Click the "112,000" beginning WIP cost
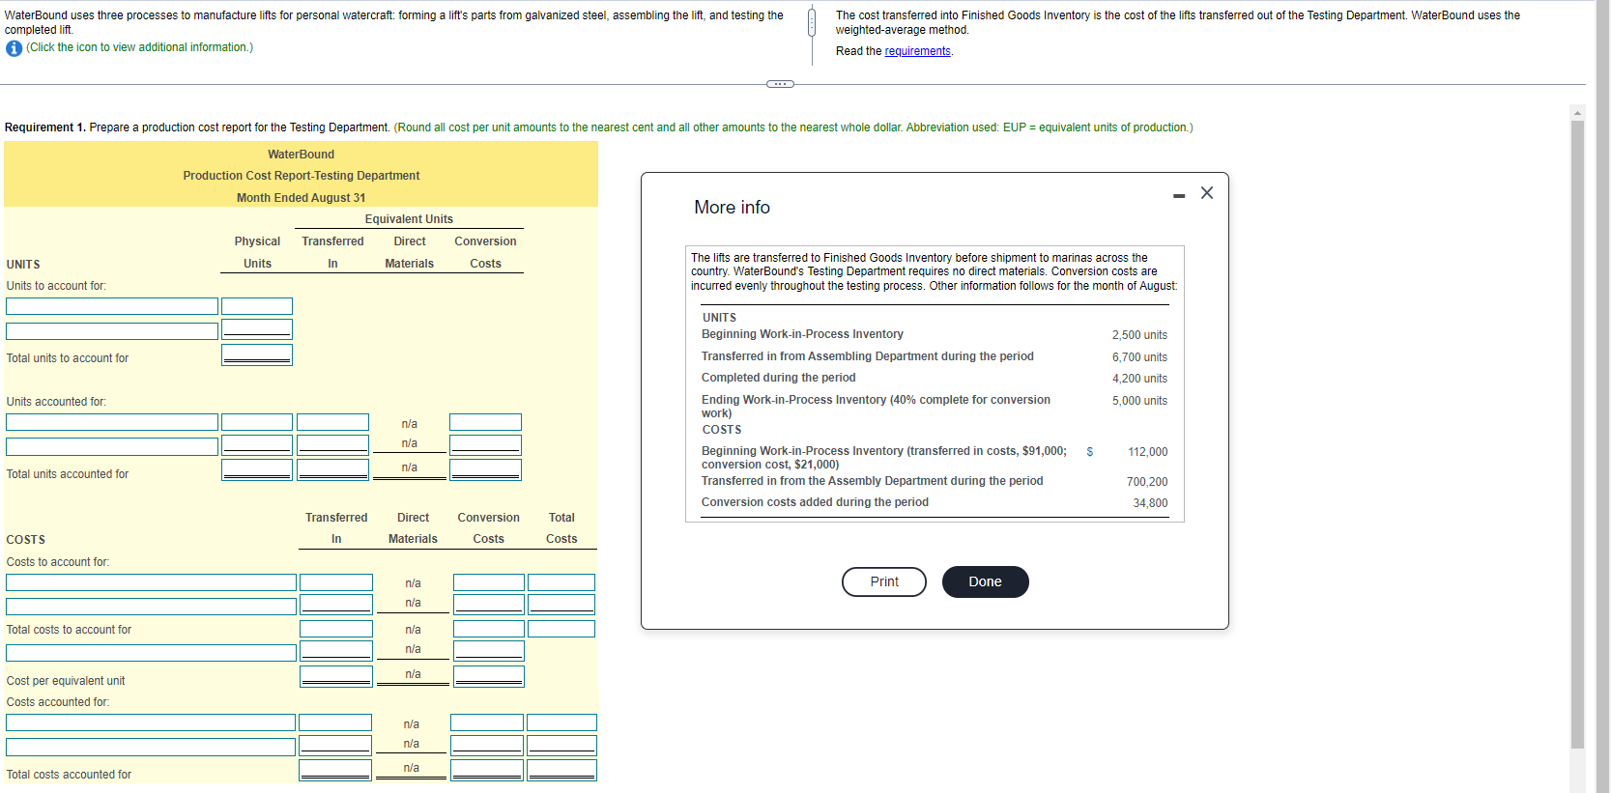 coord(1148,452)
